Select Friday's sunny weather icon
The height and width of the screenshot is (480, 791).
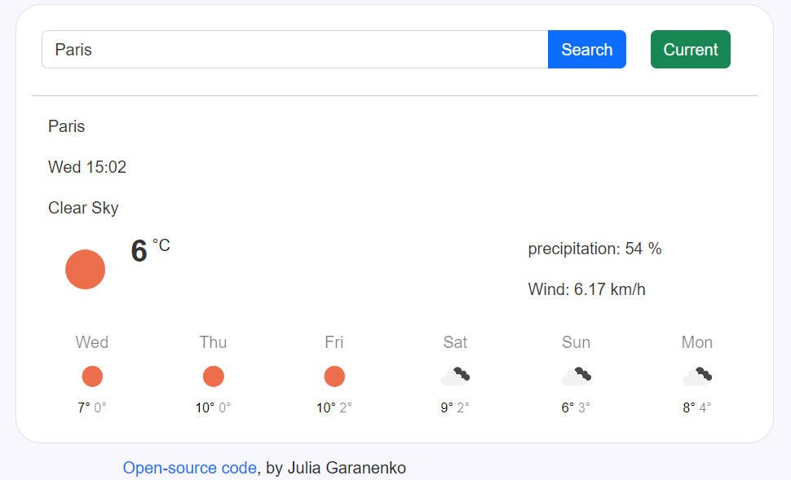coord(334,376)
